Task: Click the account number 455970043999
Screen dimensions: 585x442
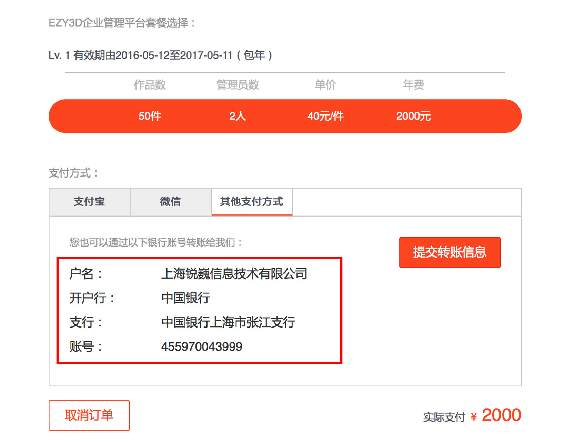Action: tap(202, 347)
